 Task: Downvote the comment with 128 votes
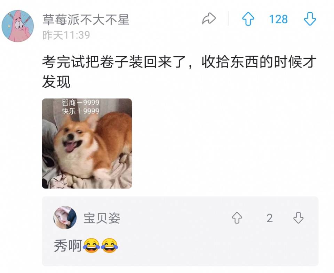310,19
